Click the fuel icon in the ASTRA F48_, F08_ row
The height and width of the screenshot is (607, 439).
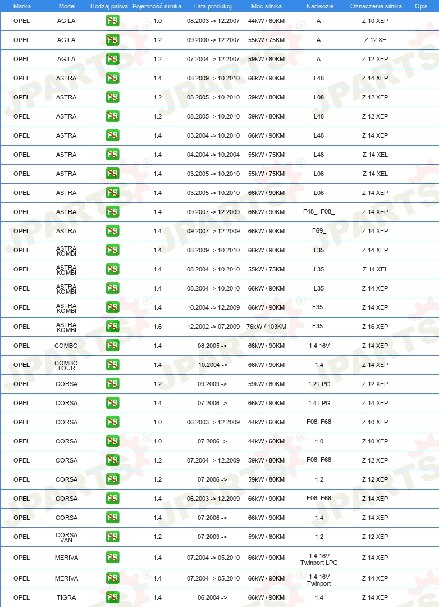point(112,212)
